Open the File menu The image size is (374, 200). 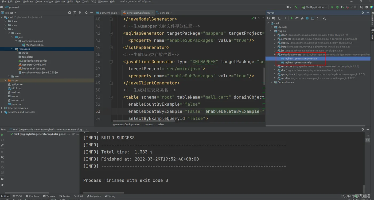click(4, 1)
